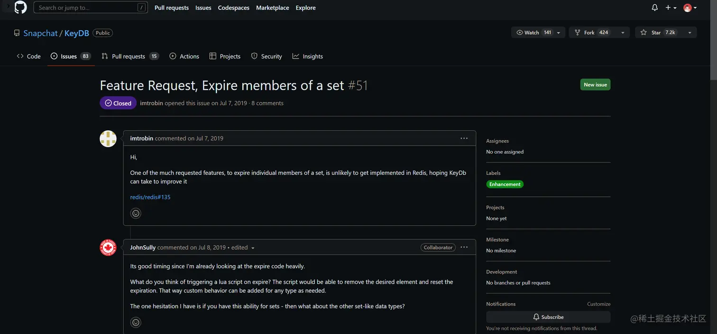This screenshot has height=334, width=717.
Task: Open the GitHub homepage logo
Action: pos(21,8)
